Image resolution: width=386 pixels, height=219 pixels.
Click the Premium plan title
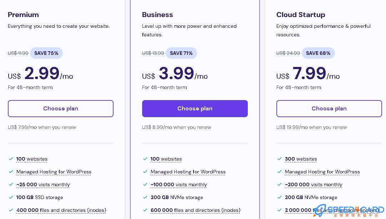click(23, 15)
